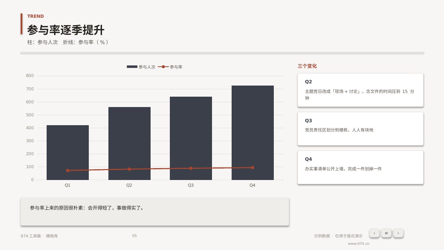Click the subtitle 柱：参与人次 折线：参与率（%）
Image resolution: width=444 pixels, height=250 pixels.
point(68,42)
